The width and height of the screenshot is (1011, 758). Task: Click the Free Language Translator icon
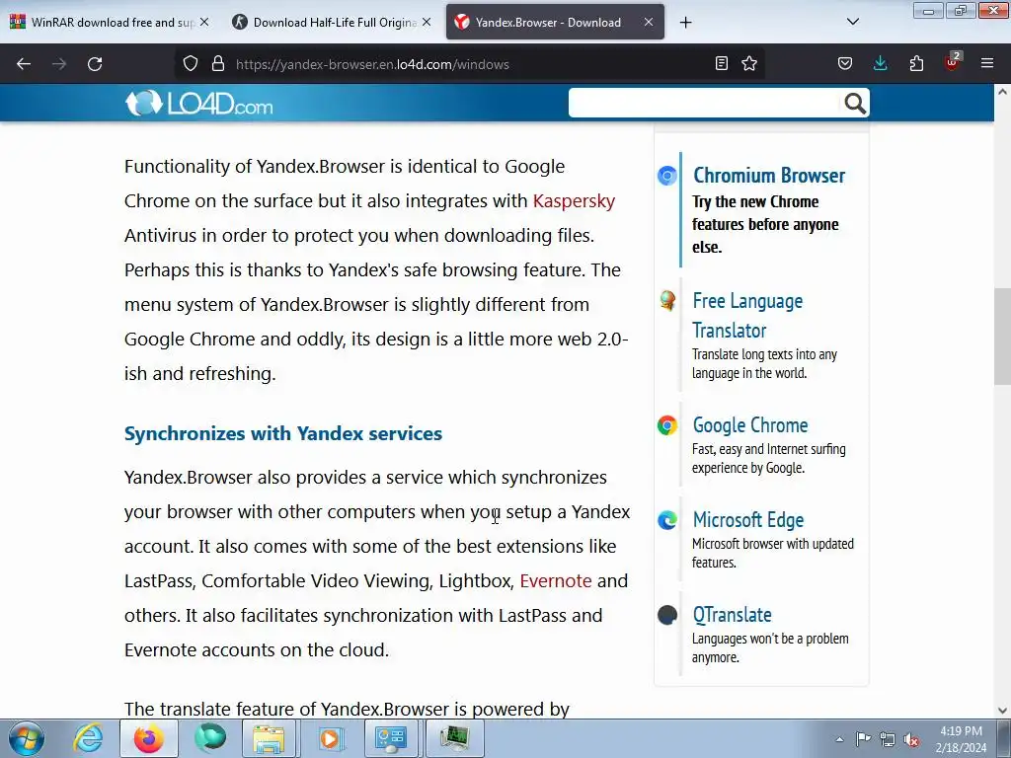[x=666, y=300]
